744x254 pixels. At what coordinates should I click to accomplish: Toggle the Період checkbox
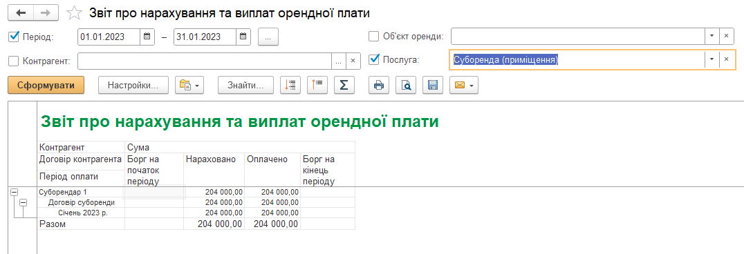tap(14, 37)
